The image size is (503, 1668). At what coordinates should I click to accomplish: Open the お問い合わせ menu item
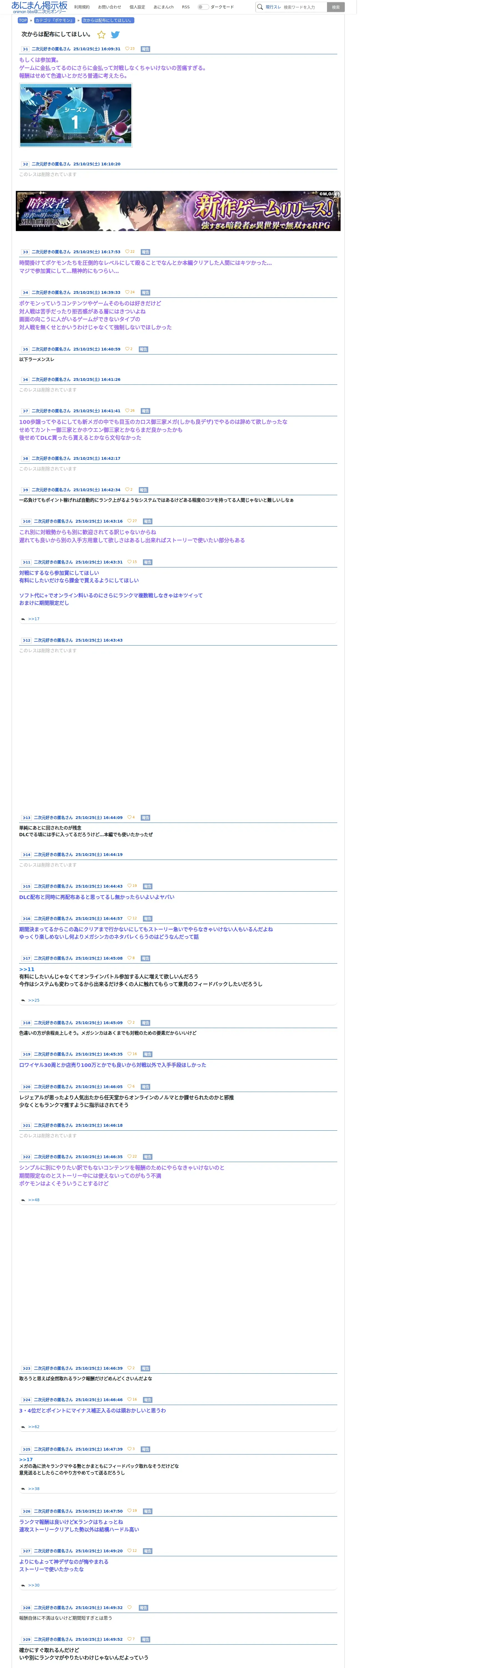[x=109, y=7]
